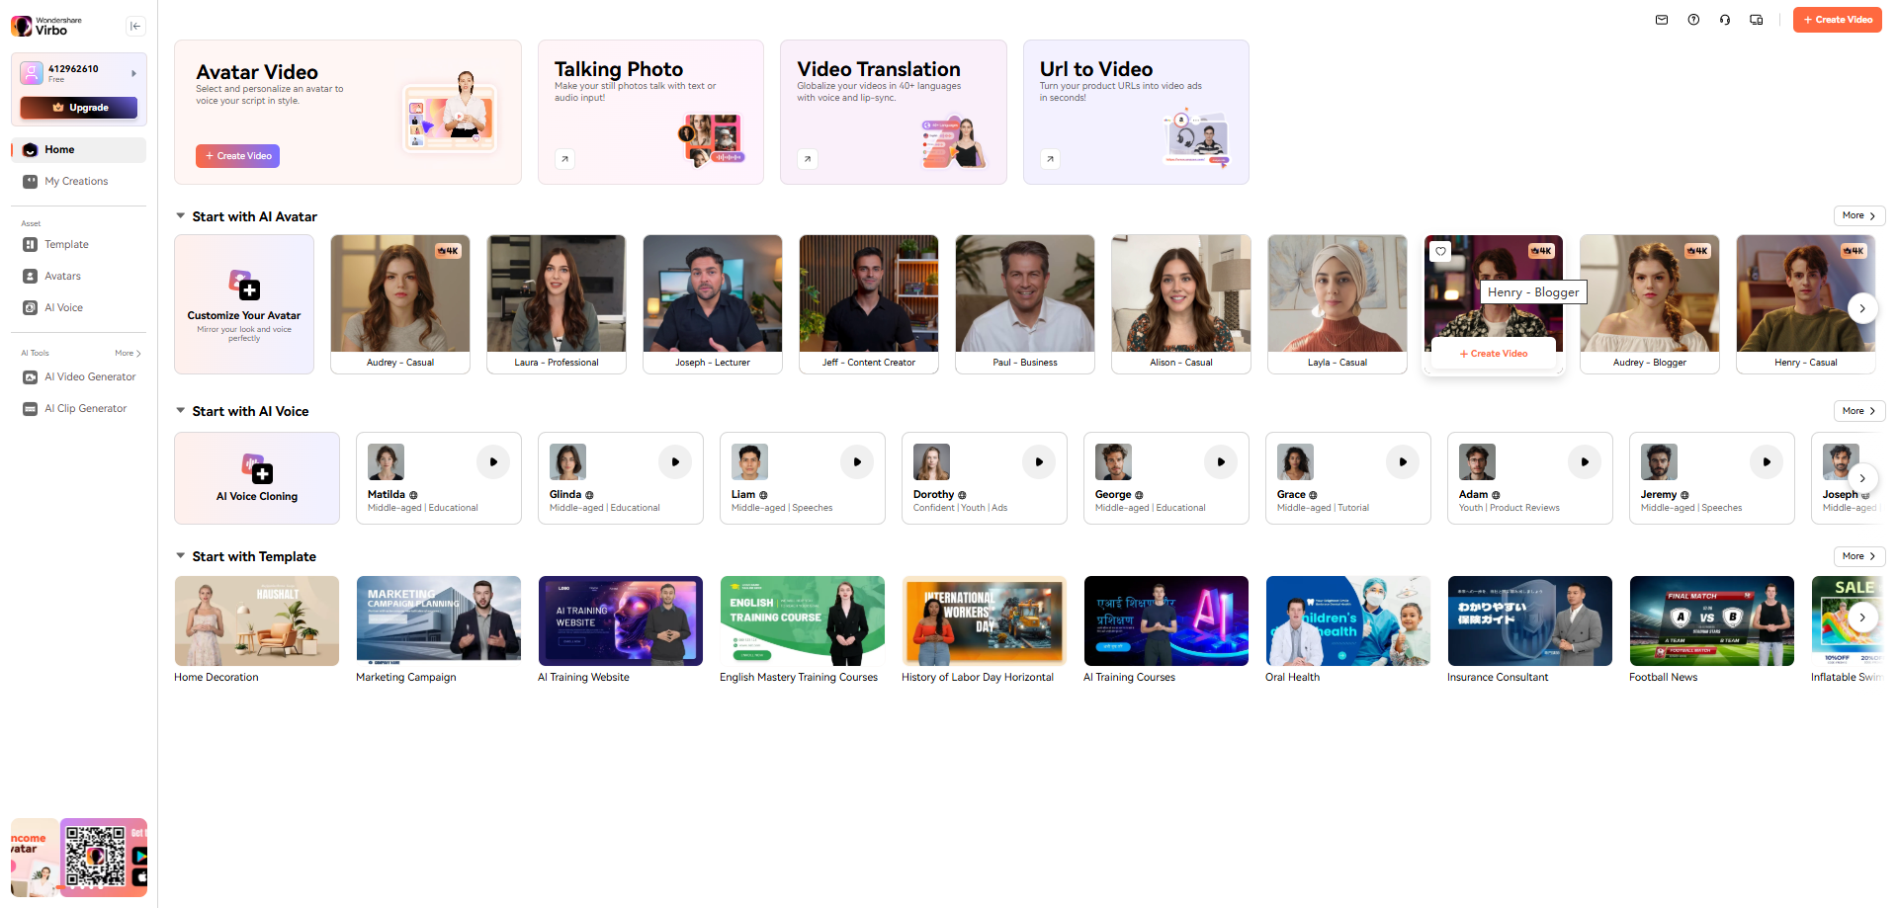Click the devices icon in the top bar
The height and width of the screenshot is (908, 1898).
(x=1757, y=19)
